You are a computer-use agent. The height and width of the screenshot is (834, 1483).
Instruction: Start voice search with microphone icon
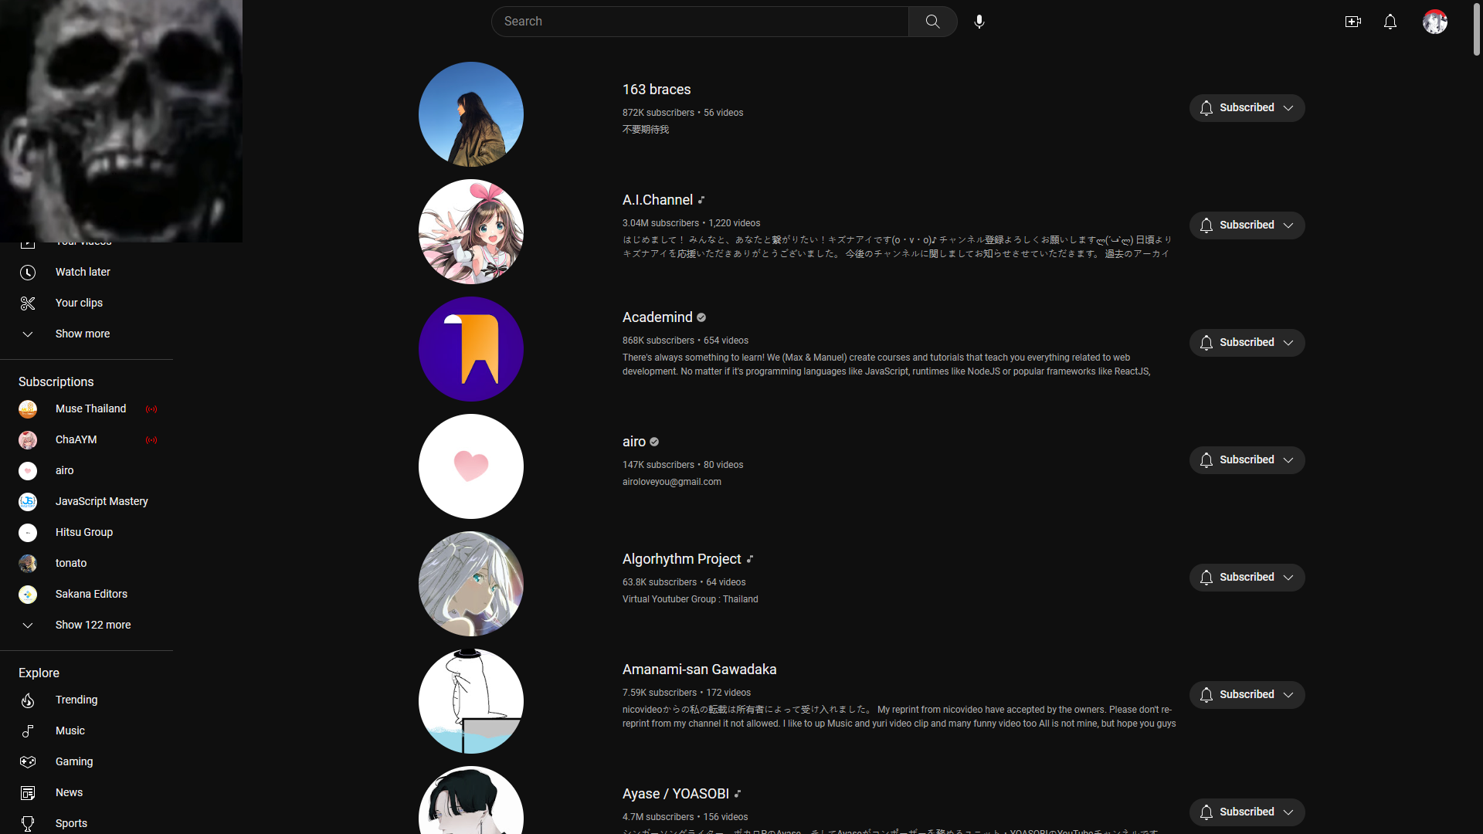pos(979,22)
